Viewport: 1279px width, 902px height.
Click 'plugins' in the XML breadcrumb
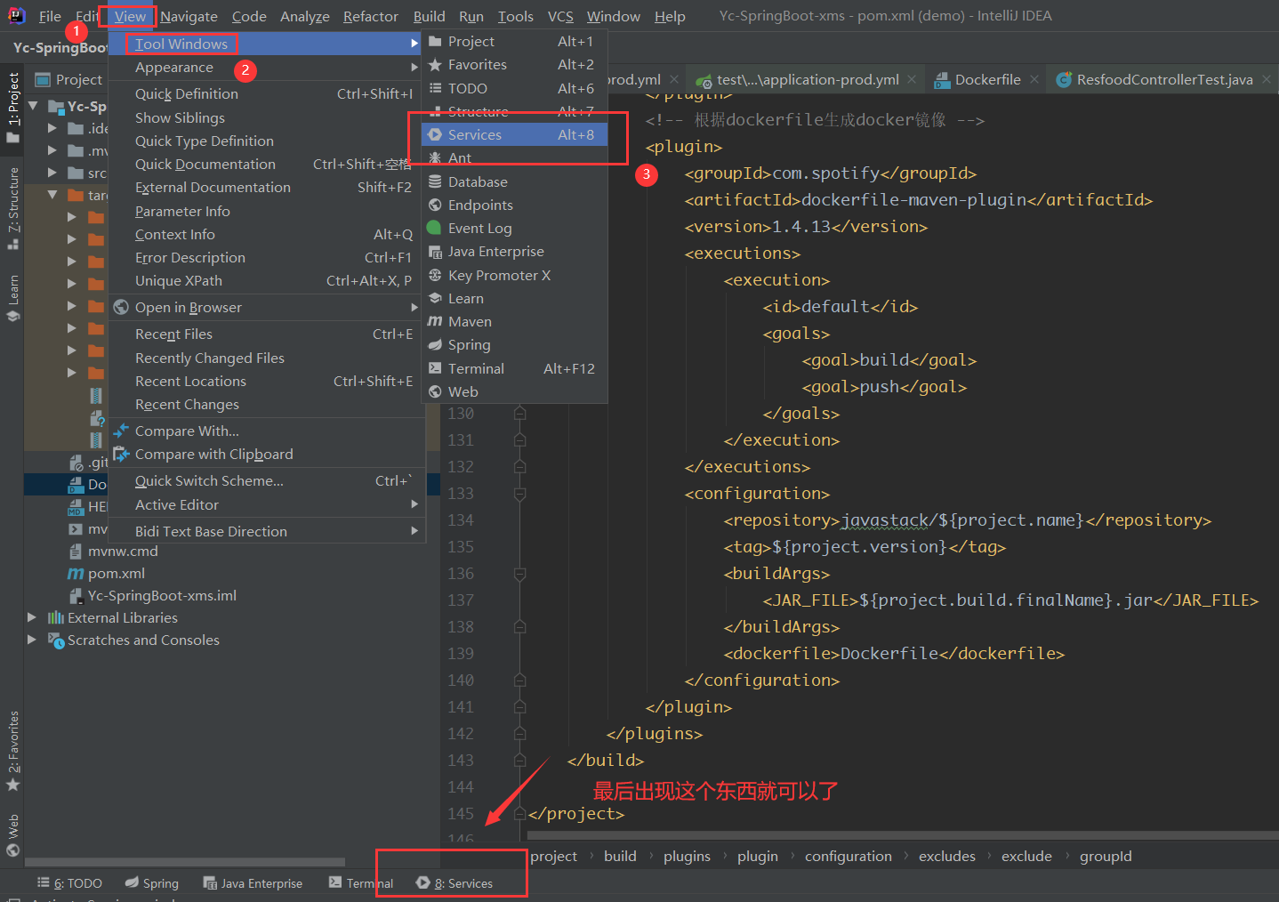(687, 856)
